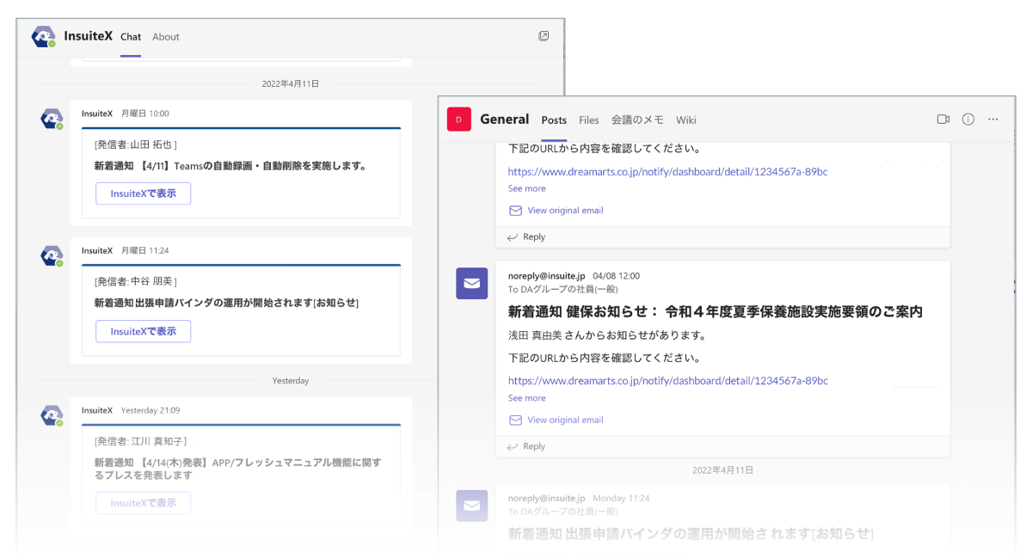
Task: Open dreamarts URL in the top post
Action: point(667,172)
